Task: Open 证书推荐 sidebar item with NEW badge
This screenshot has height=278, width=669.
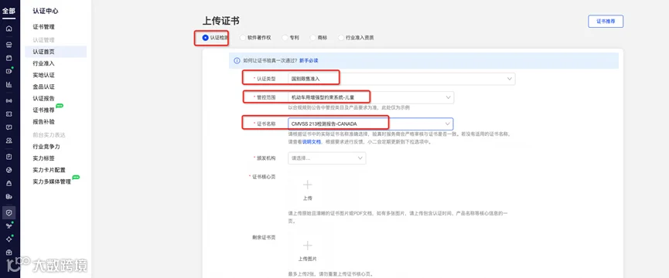Action: coord(43,110)
